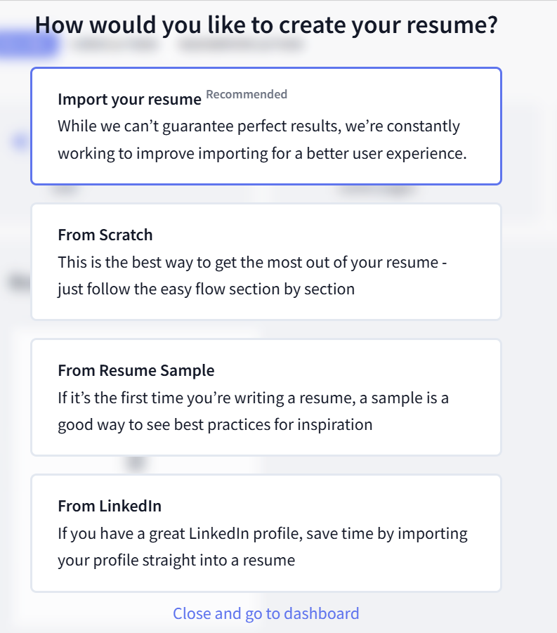This screenshot has width=557, height=633.
Task: Click the "From Resume Sample" heading text
Action: coord(136,370)
